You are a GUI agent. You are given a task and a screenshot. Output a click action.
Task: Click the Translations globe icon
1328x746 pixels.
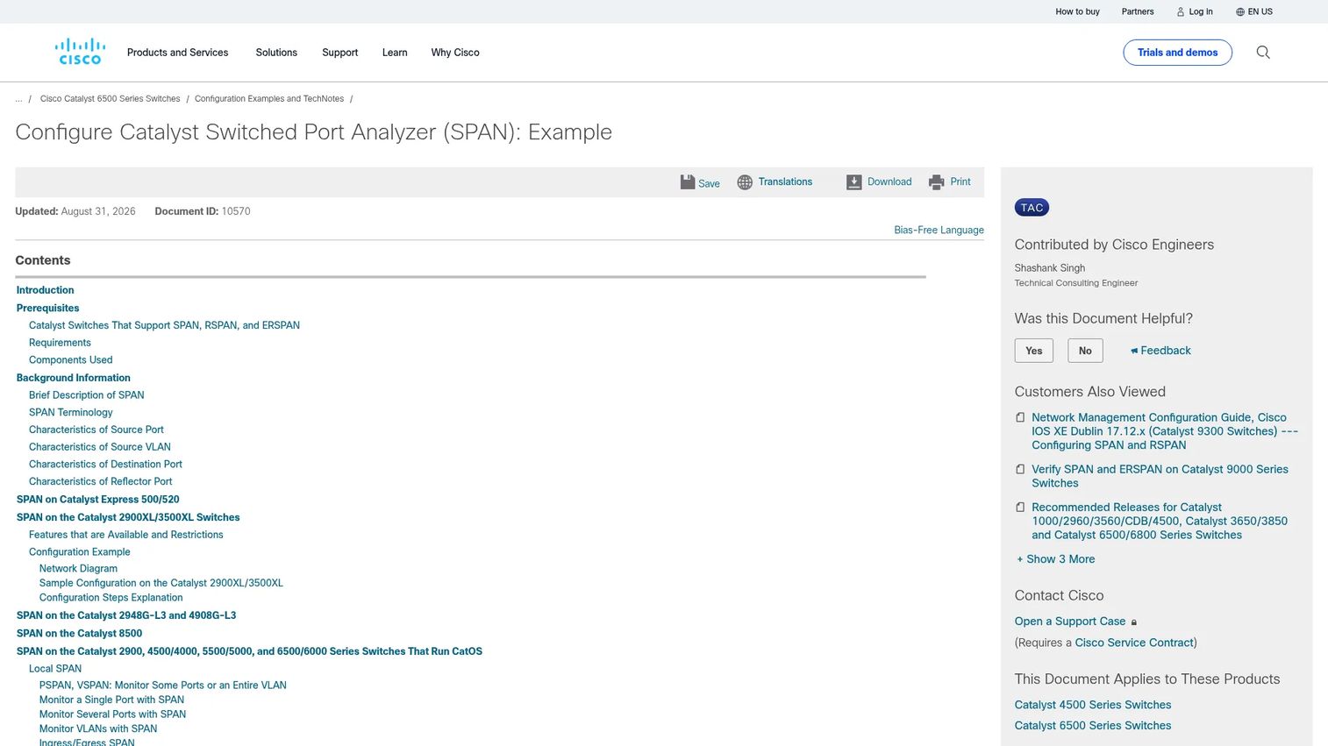745,182
